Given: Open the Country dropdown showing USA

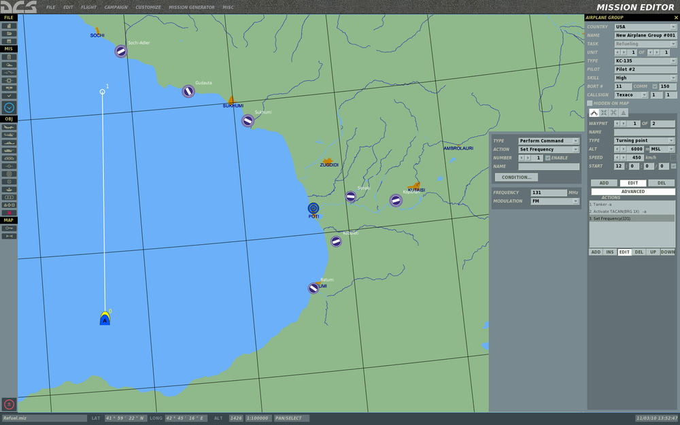Looking at the screenshot, I should point(645,27).
